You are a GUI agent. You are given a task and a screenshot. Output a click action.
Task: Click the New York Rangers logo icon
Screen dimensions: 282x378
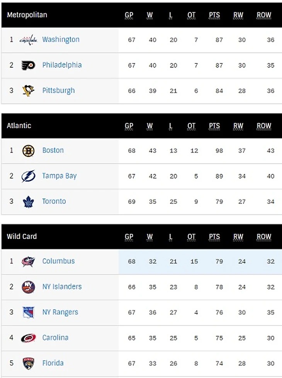(x=28, y=312)
